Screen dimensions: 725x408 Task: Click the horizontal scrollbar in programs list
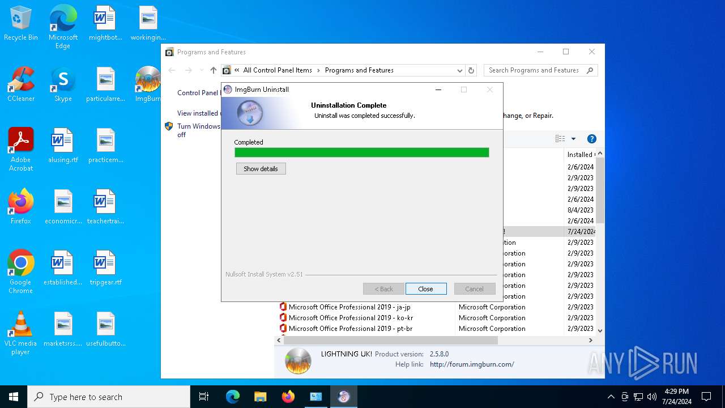click(x=391, y=341)
